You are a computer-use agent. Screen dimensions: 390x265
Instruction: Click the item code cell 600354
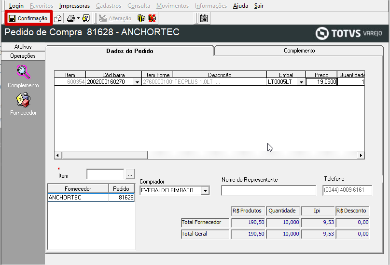click(70, 82)
